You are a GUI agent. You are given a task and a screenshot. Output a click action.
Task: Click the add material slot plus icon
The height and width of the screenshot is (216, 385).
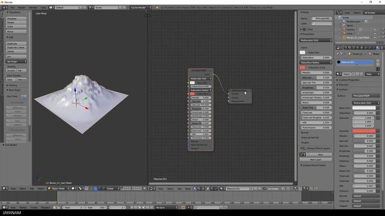point(378,61)
